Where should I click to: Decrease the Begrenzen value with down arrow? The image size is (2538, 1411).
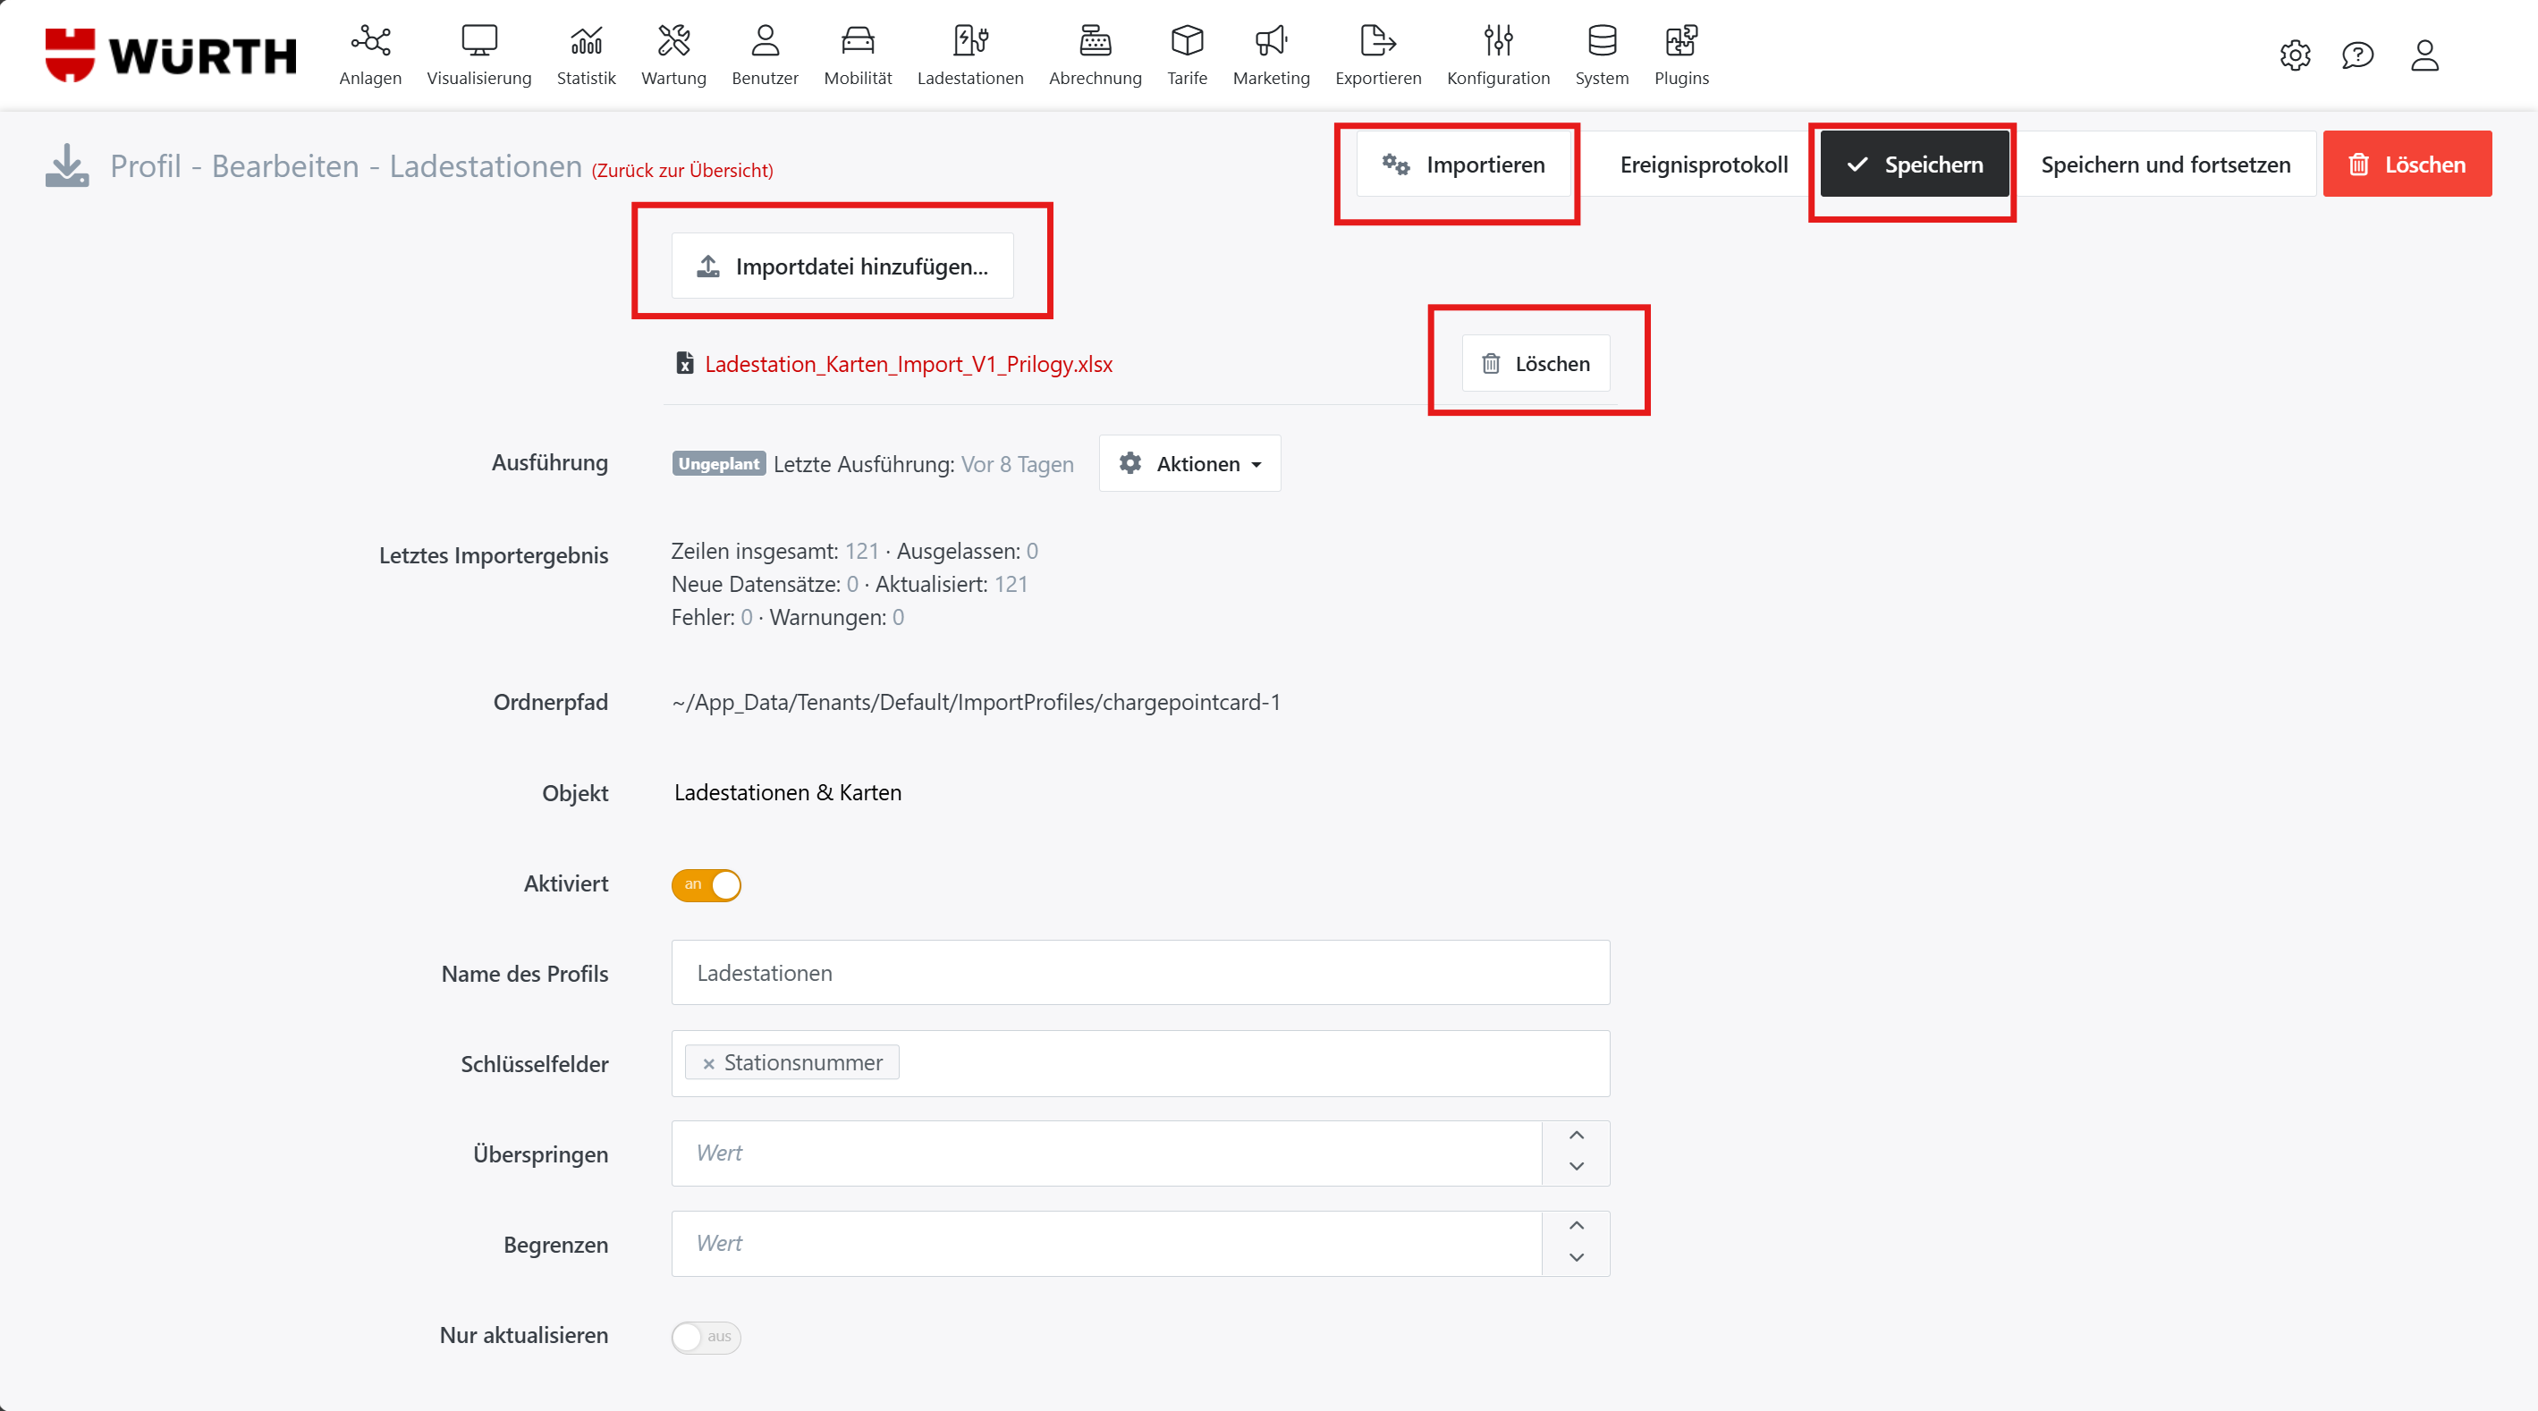[x=1576, y=1258]
